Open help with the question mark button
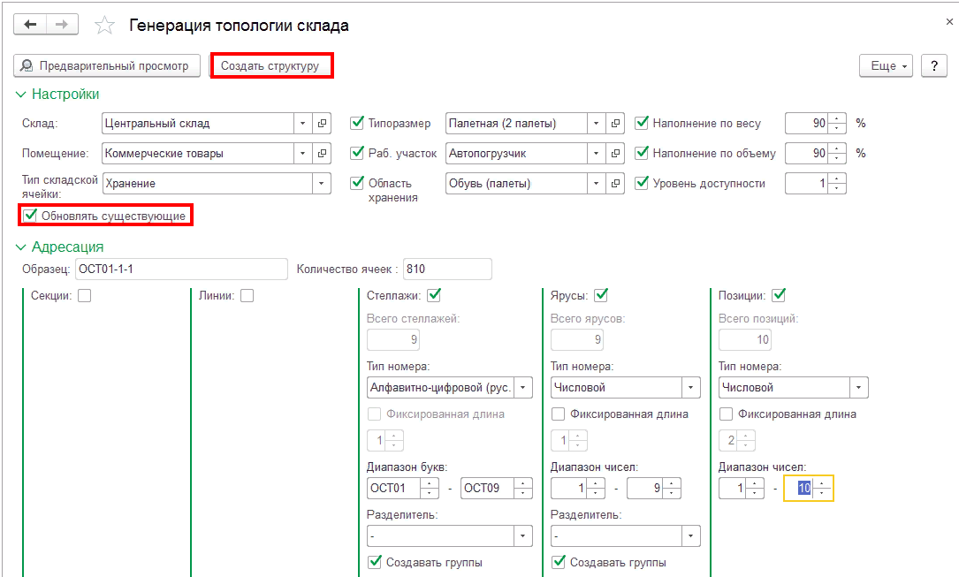959x577 pixels. pyautogui.click(x=933, y=65)
